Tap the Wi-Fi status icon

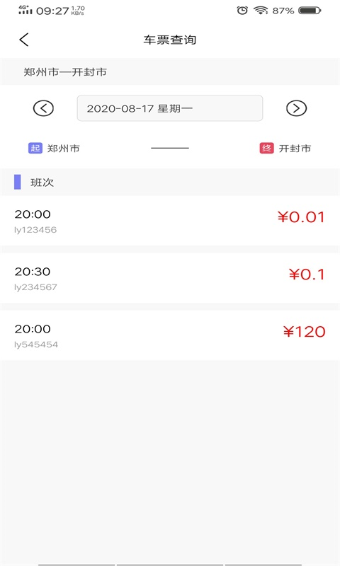pos(261,11)
